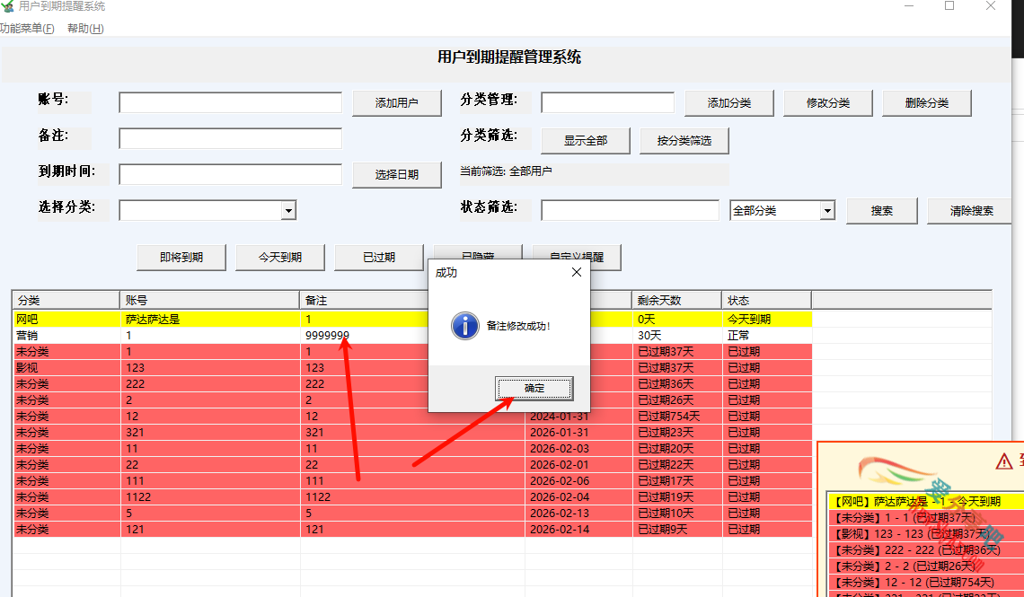1024x597 pixels.
Task: 点击修改分类按钮
Action: (827, 102)
